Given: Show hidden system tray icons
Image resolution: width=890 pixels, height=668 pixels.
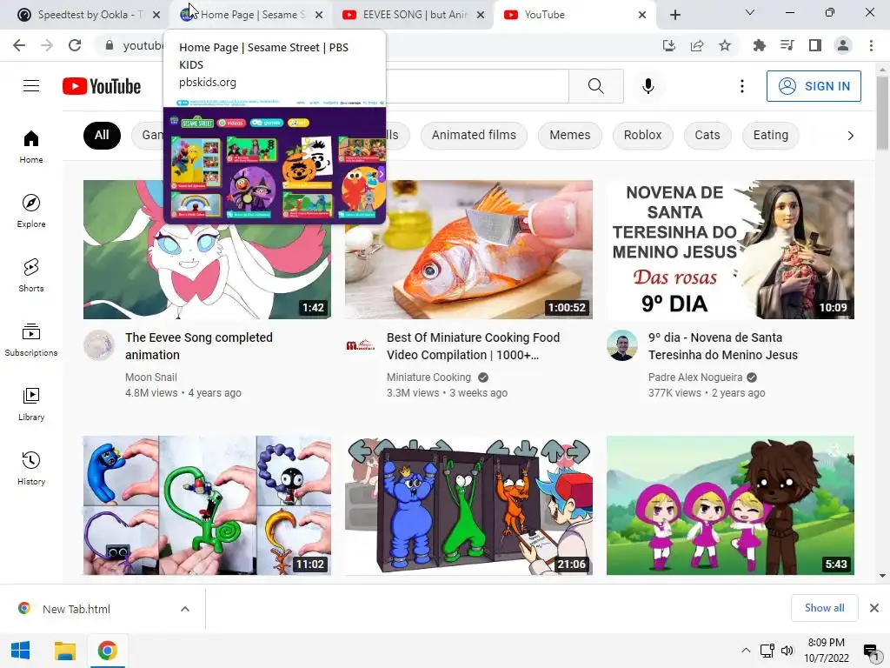Looking at the screenshot, I should pyautogui.click(x=747, y=651).
